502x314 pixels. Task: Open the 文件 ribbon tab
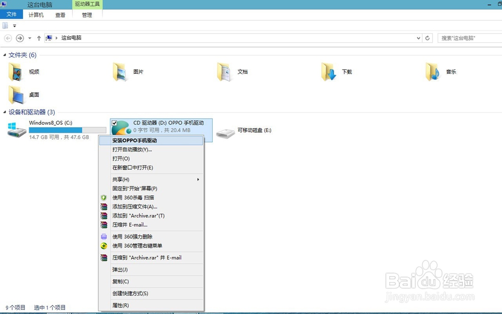point(12,15)
